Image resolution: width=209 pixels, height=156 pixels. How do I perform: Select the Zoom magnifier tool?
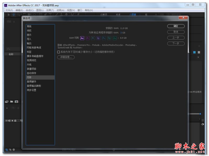18,15
